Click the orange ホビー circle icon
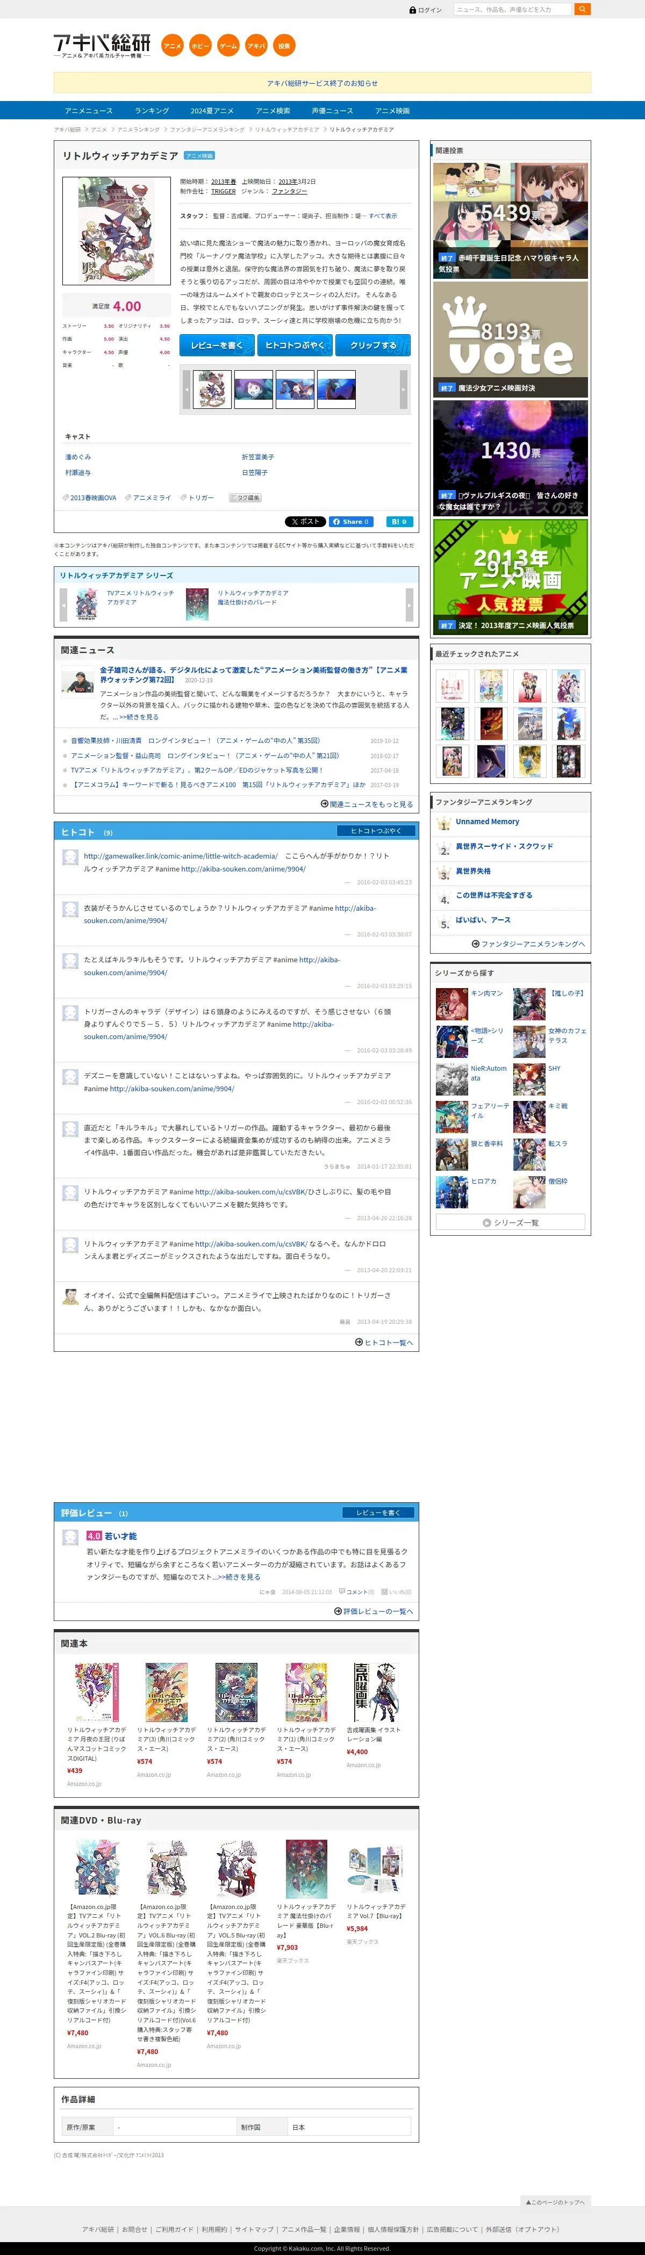Viewport: 645px width, 2255px height. pyautogui.click(x=200, y=46)
